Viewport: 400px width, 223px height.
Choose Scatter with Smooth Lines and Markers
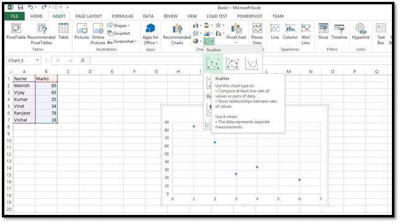[x=233, y=63]
